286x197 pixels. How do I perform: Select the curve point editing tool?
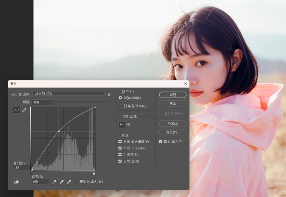point(16,110)
